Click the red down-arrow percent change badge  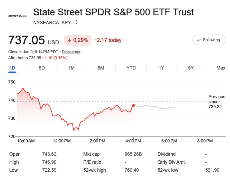click(x=78, y=40)
